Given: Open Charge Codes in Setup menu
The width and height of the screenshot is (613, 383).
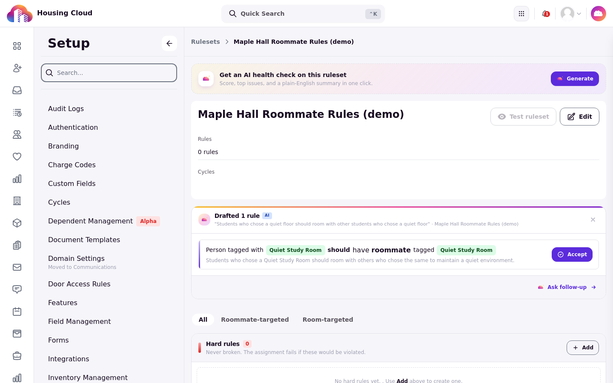Looking at the screenshot, I should [x=72, y=165].
